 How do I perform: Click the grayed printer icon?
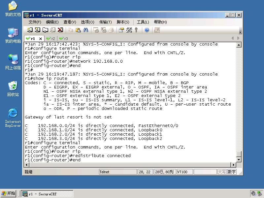111,30
